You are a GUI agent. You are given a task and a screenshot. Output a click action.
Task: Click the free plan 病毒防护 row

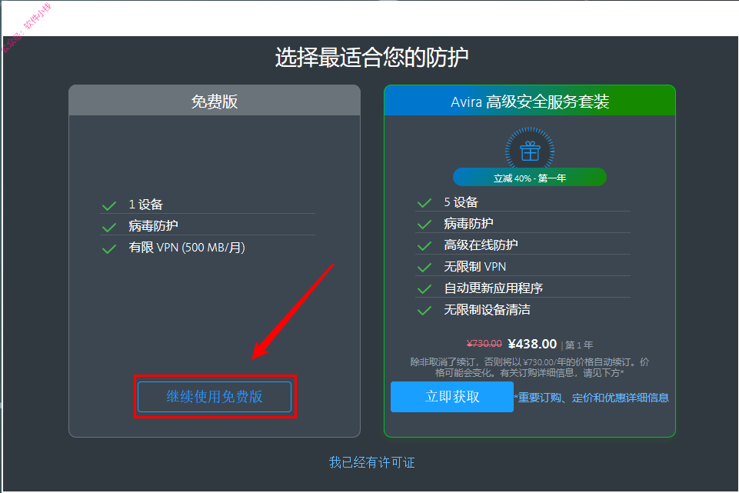(208, 226)
